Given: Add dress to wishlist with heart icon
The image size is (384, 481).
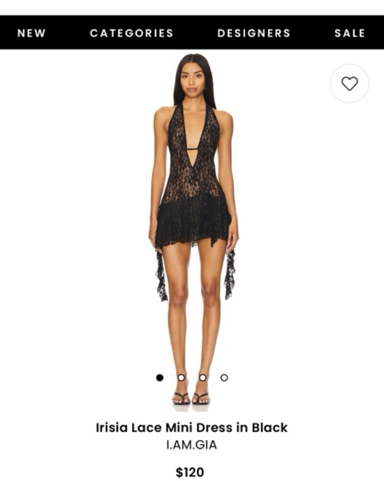Looking at the screenshot, I should (349, 84).
